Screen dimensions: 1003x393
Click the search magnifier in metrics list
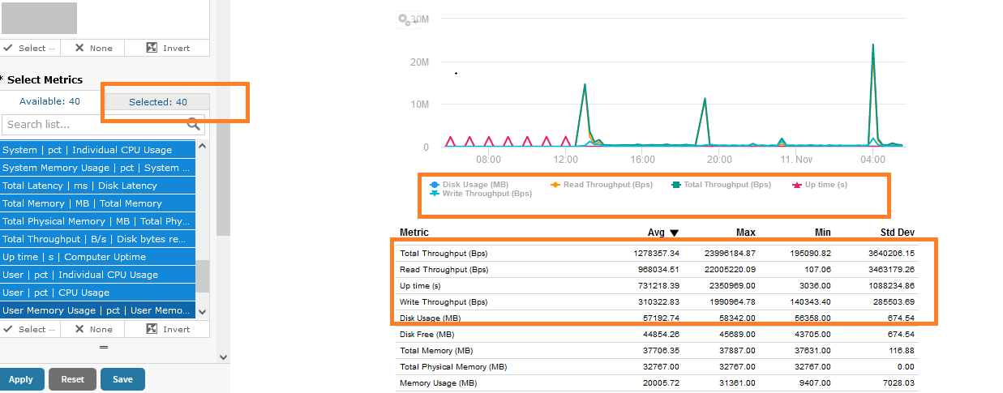click(194, 124)
